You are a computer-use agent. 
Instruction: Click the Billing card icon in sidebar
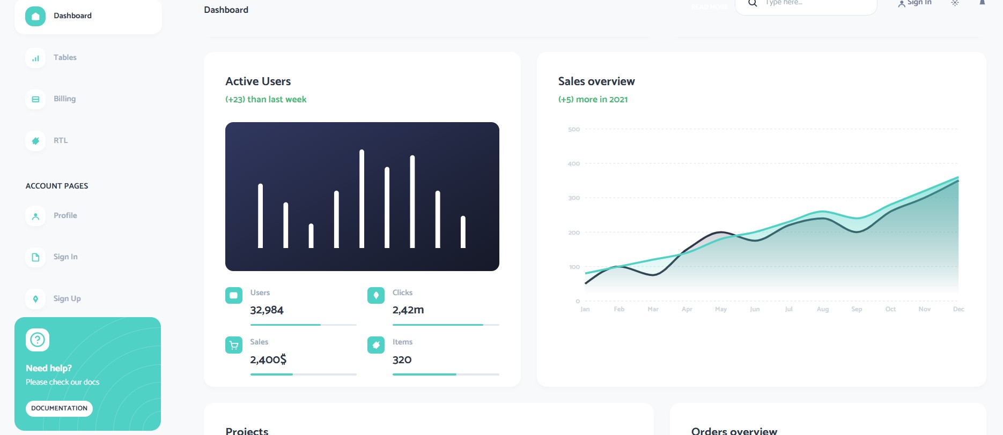pos(35,99)
